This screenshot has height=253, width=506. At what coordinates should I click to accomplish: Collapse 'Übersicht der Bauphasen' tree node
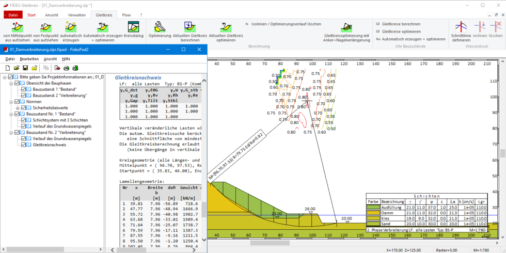(x=11, y=83)
